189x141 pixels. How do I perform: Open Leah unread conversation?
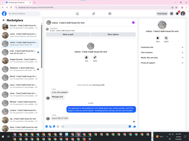(x=20, y=52)
